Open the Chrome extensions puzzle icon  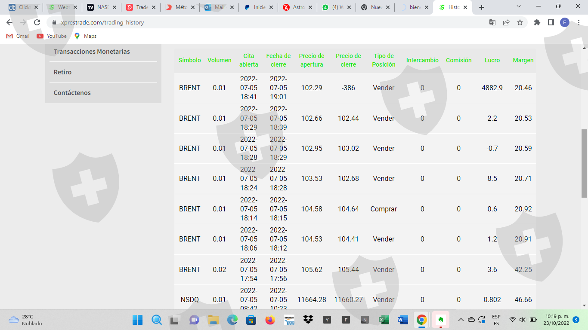(x=537, y=22)
